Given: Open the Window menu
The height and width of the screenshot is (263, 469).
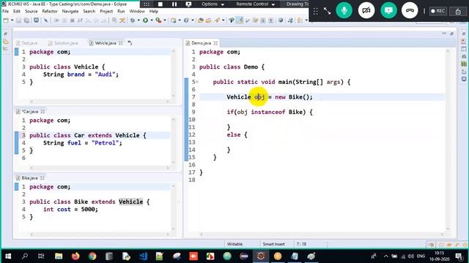Looking at the screenshot, I should (x=137, y=12).
